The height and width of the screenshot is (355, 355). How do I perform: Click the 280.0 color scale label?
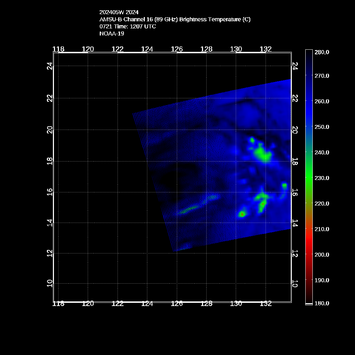coord(322,52)
